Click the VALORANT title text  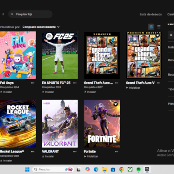[x=50, y=151]
